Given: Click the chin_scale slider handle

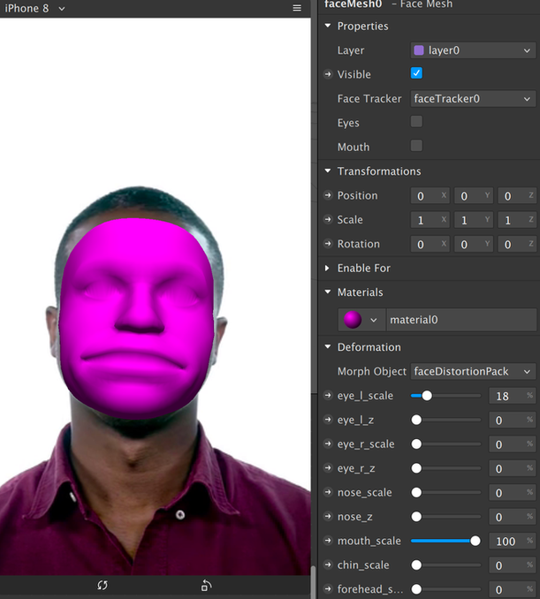Looking at the screenshot, I should (416, 565).
